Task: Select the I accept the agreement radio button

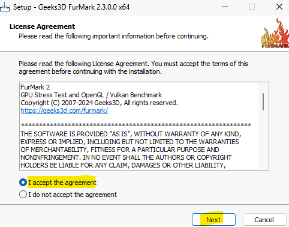Action: pyautogui.click(x=23, y=183)
